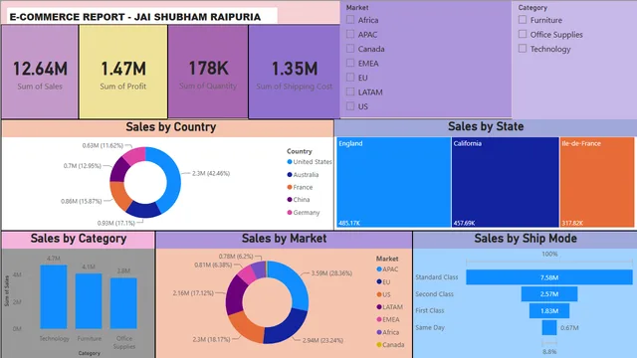Click the 2.3M (42.46%) country data label
The width and height of the screenshot is (637, 358).
coord(211,173)
